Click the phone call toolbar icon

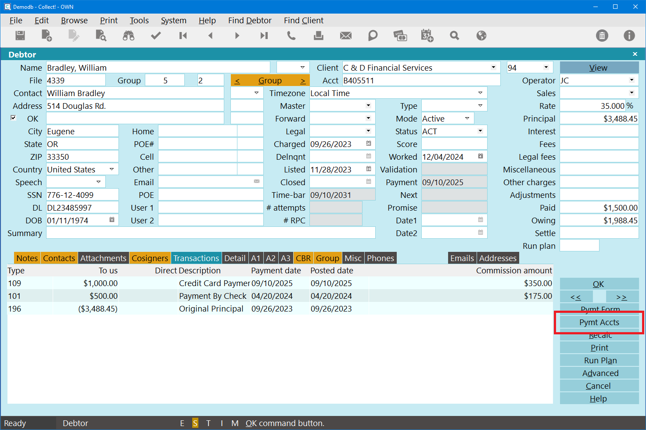(291, 36)
